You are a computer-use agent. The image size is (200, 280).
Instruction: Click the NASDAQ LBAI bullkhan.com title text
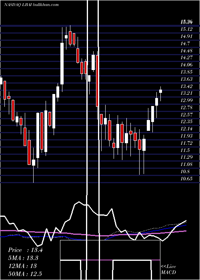tap(31, 4)
